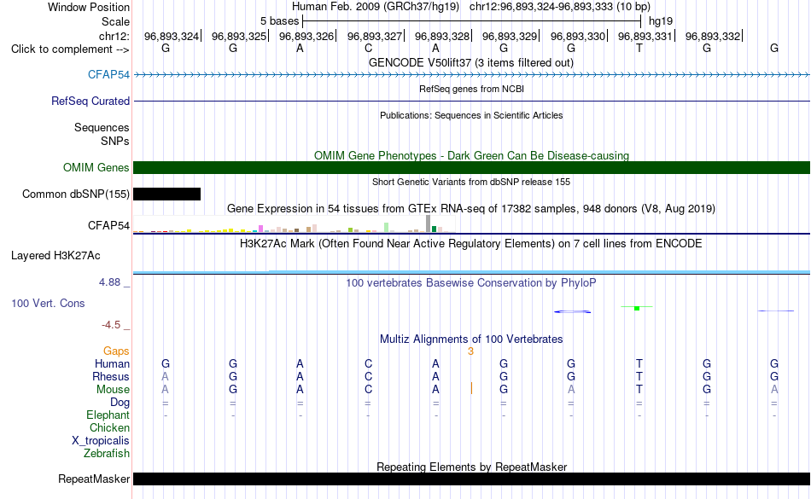Click the black RepeatMasker element bar
This screenshot has width=811, height=499.
tap(472, 479)
